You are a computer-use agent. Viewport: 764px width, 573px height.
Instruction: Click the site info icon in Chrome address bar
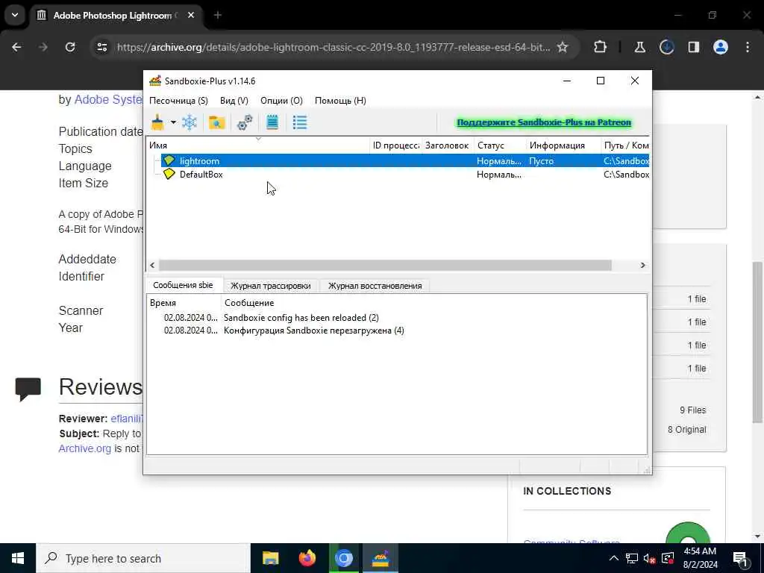101,47
